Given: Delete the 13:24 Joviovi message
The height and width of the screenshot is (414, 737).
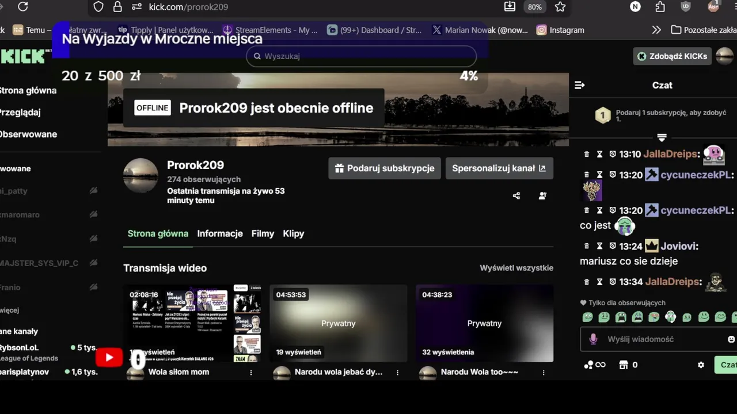Looking at the screenshot, I should point(587,246).
